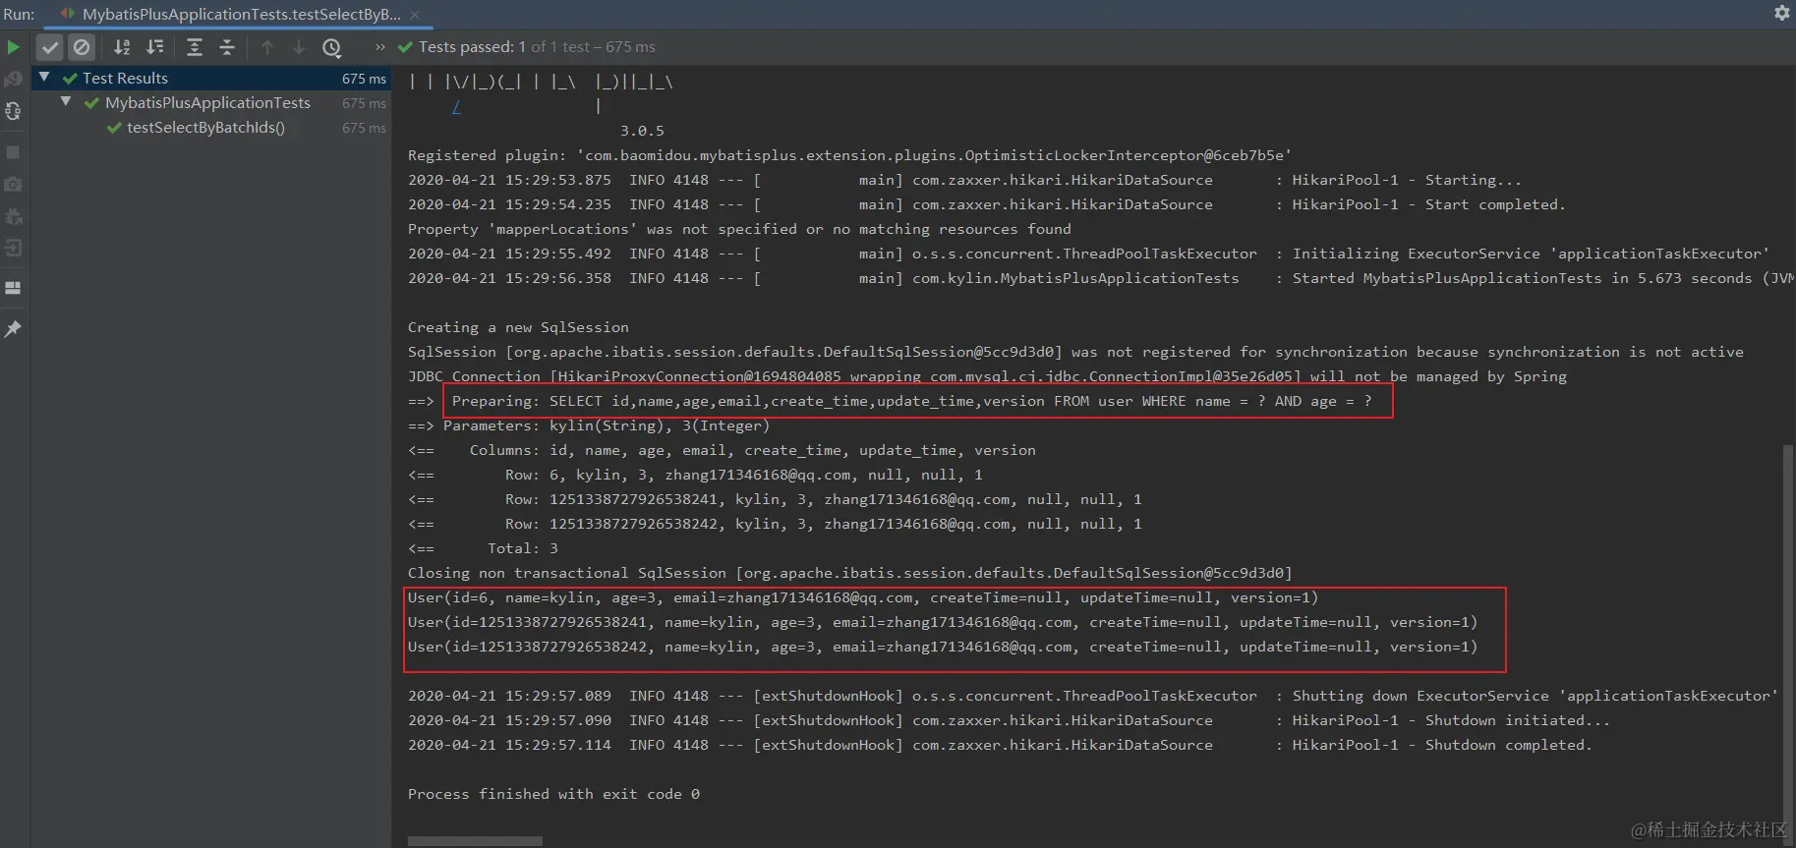Viewport: 1796px width, 848px height.
Task: Toggle the Pin Tab icon
Action: coord(13,329)
